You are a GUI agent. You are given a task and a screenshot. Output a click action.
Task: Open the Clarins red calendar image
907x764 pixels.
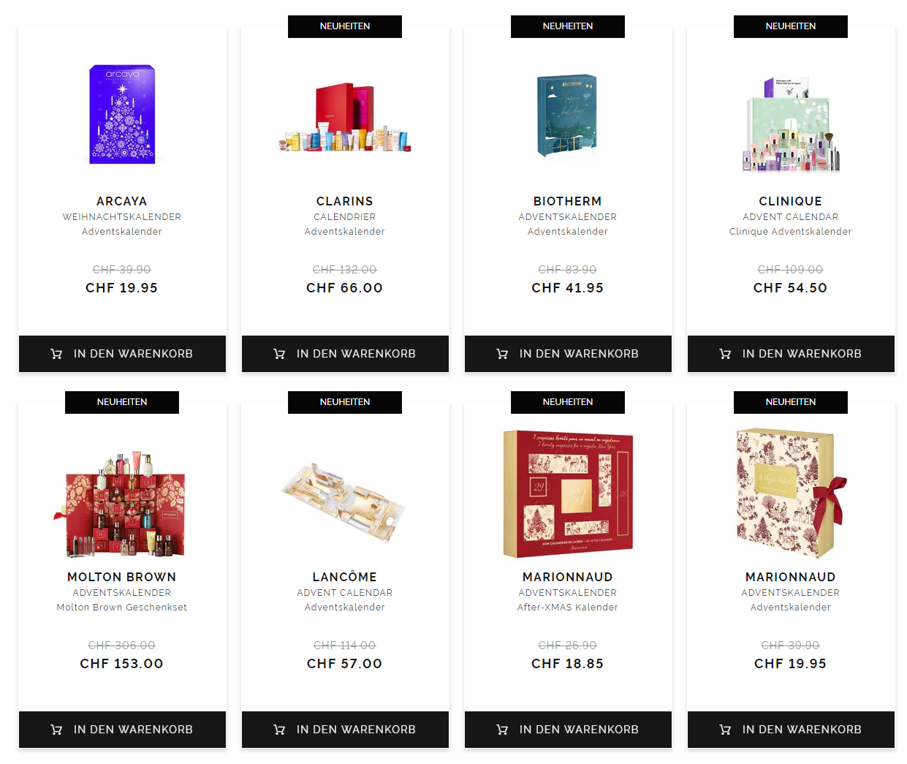(345, 118)
